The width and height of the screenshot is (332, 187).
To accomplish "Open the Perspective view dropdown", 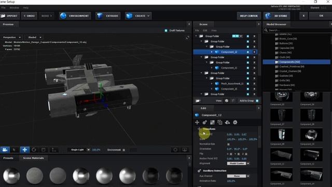I will (11, 37).
